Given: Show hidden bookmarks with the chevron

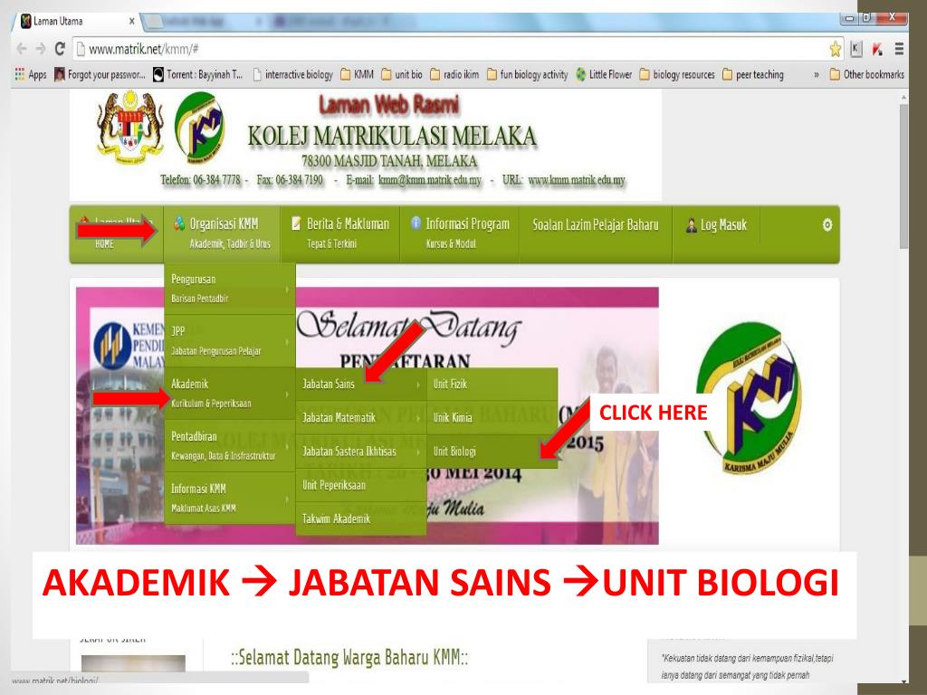Looking at the screenshot, I should tap(817, 75).
